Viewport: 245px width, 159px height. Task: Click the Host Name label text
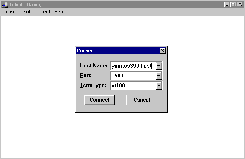94,66
